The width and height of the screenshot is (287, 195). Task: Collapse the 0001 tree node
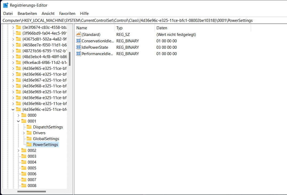pos(18,121)
